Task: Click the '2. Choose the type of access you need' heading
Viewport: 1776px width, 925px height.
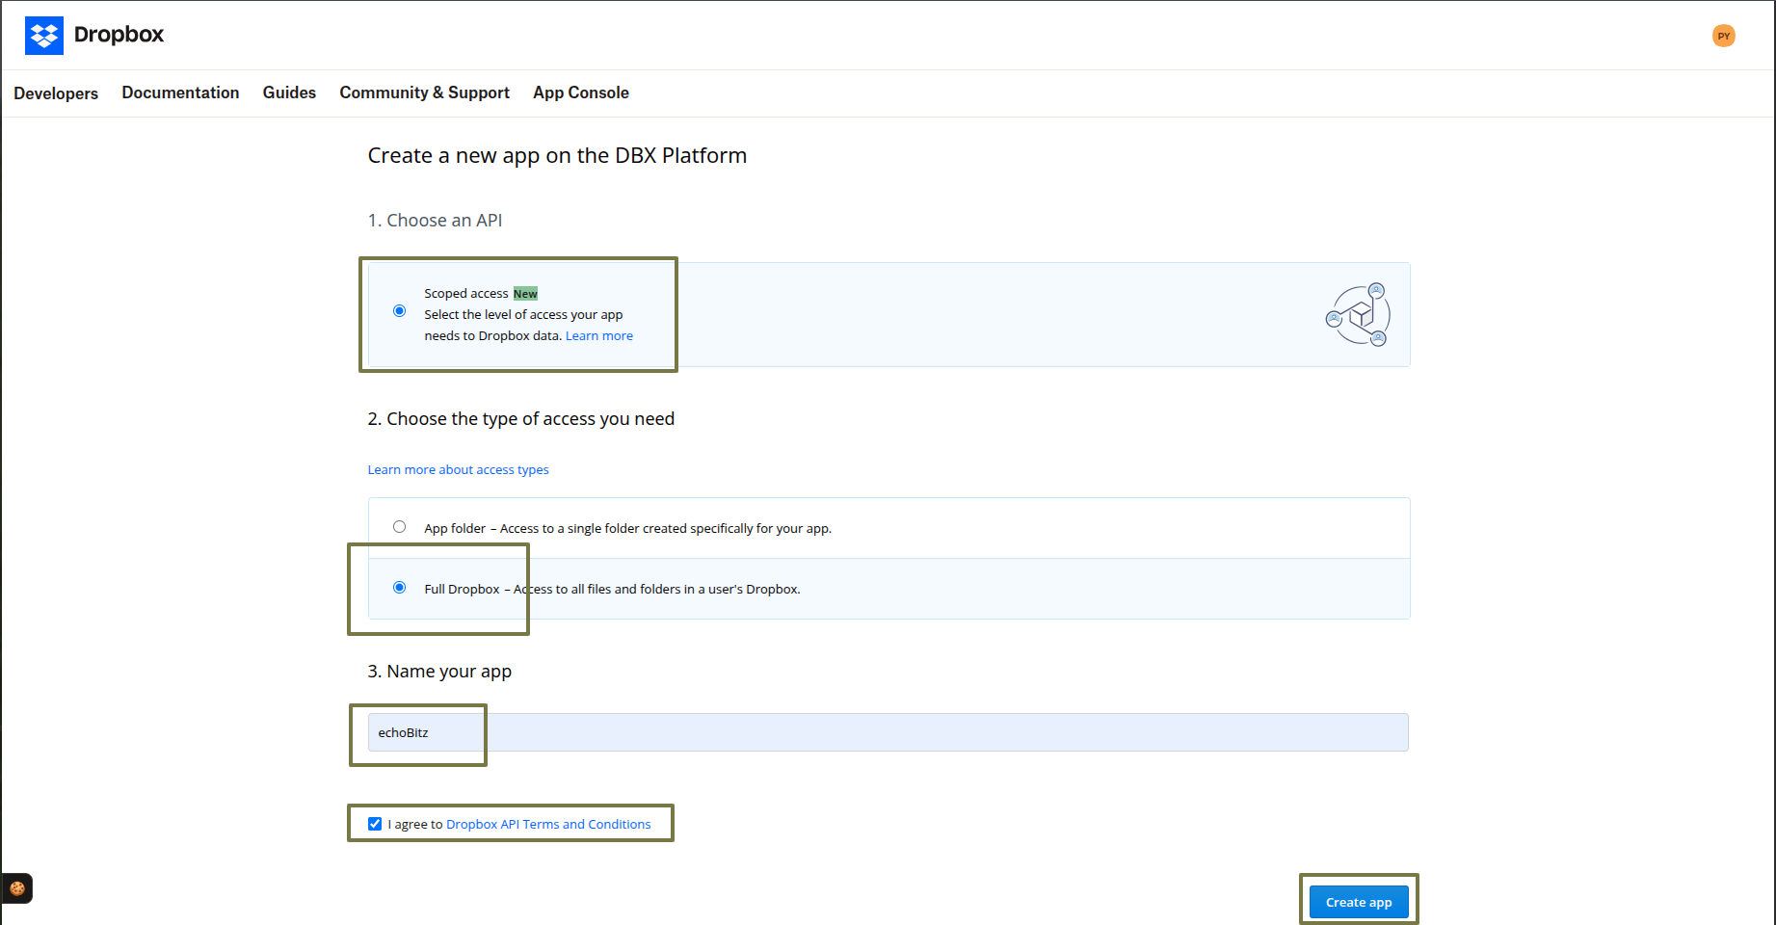Action: tap(521, 419)
